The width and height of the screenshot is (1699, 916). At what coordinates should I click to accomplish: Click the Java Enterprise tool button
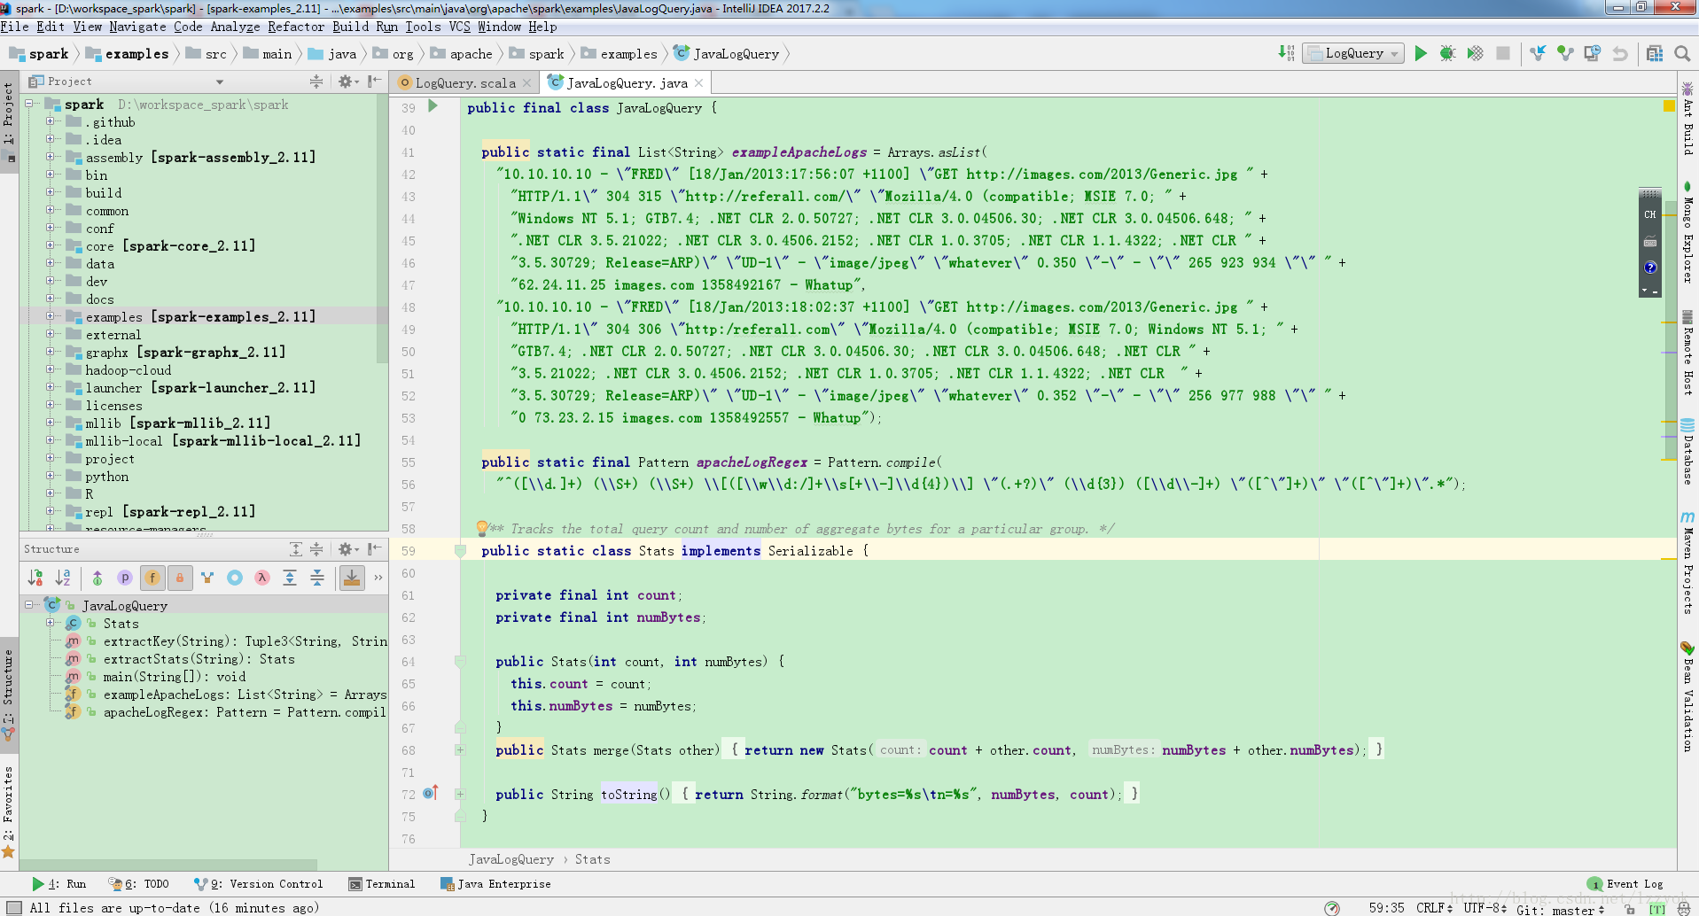[x=495, y=884]
